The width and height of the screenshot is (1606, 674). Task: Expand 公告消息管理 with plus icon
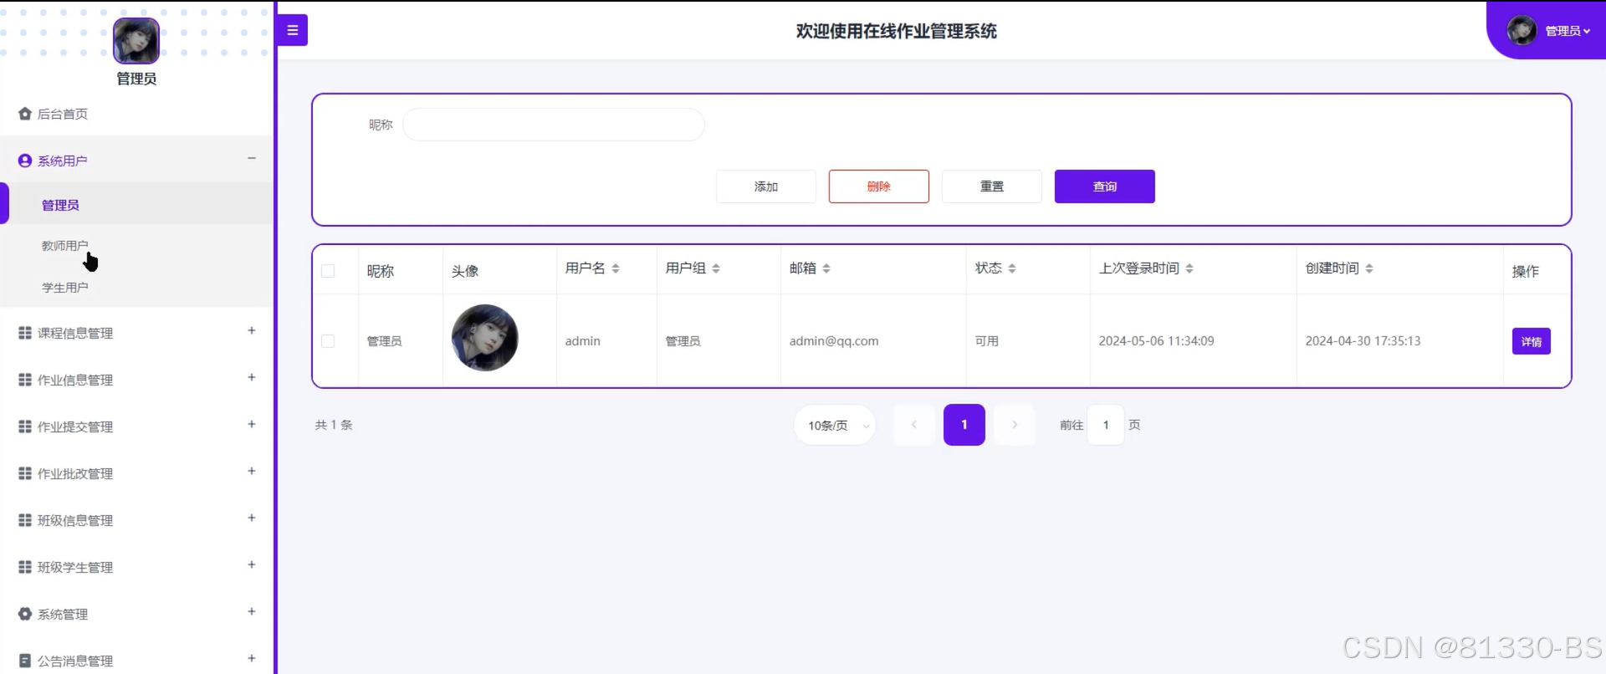pyautogui.click(x=252, y=658)
